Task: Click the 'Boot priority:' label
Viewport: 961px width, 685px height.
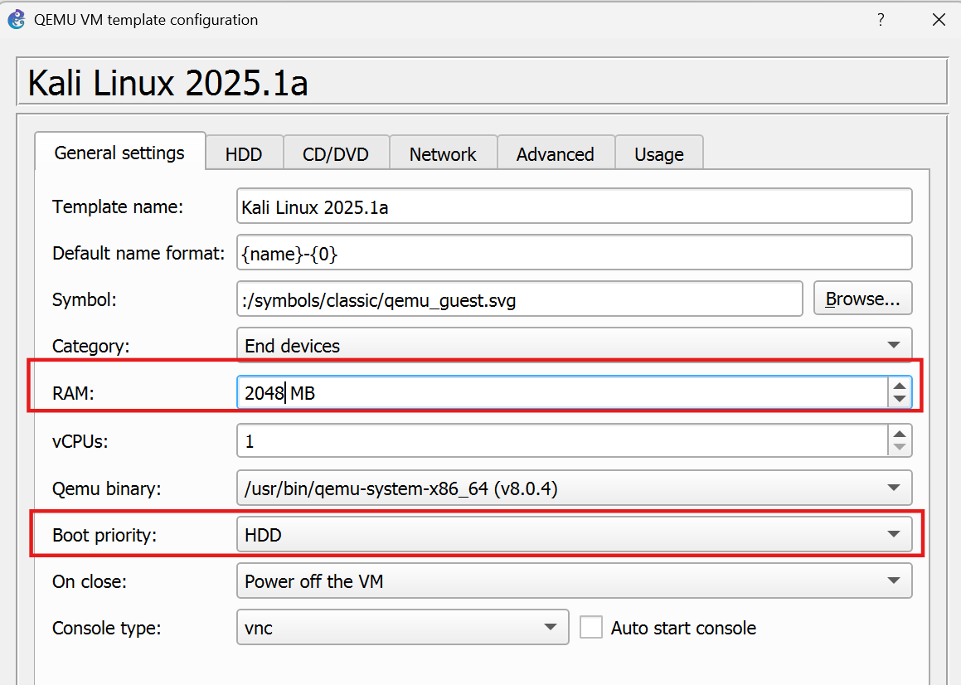Action: click(104, 536)
